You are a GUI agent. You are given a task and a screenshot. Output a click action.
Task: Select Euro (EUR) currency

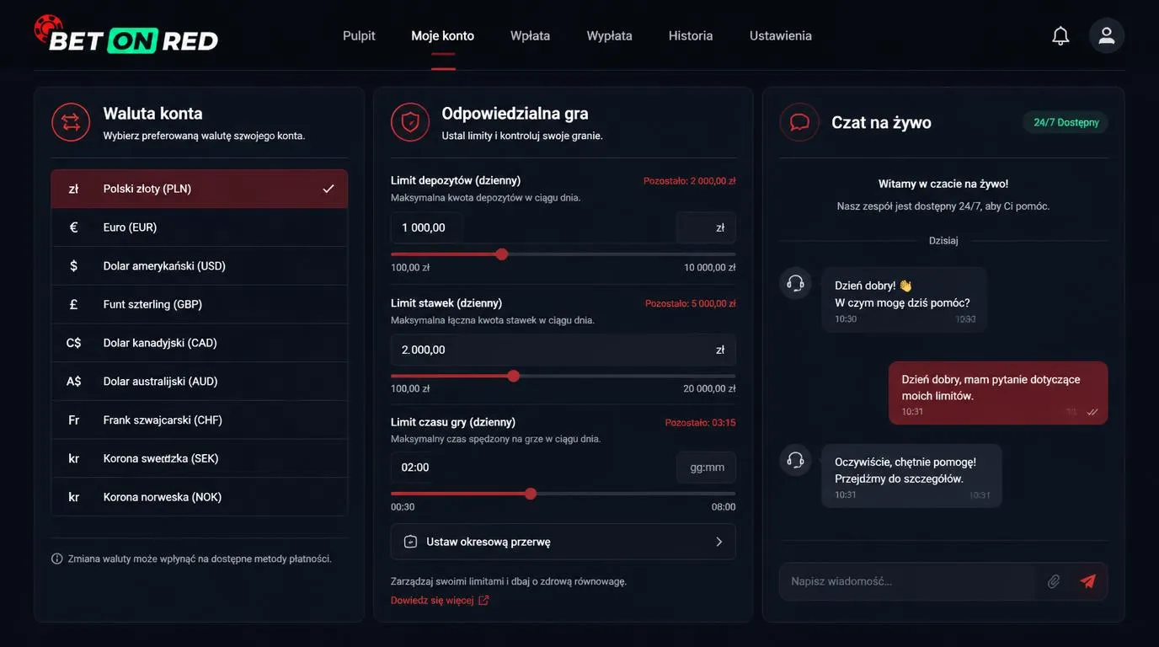[x=200, y=227]
